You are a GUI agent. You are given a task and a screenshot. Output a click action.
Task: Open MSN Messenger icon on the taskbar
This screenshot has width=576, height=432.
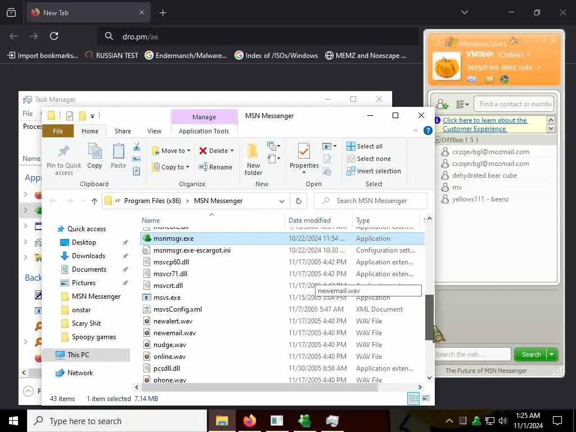(x=304, y=421)
